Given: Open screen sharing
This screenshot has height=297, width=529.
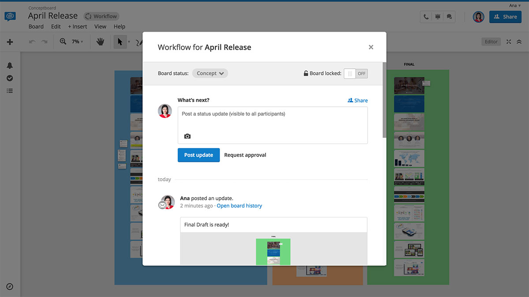Looking at the screenshot, I should point(437,16).
